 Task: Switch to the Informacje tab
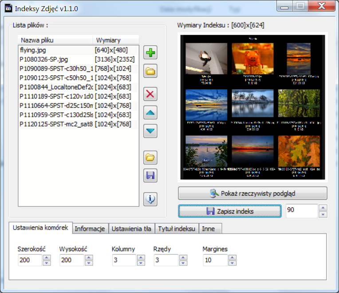pyautogui.click(x=90, y=229)
